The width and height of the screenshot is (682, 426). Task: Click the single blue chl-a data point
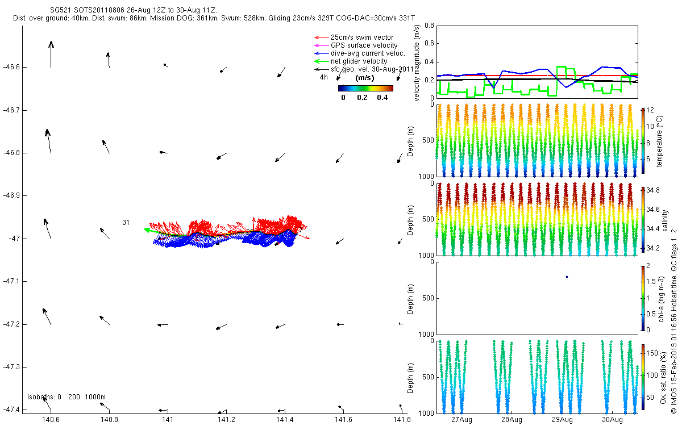(x=567, y=277)
